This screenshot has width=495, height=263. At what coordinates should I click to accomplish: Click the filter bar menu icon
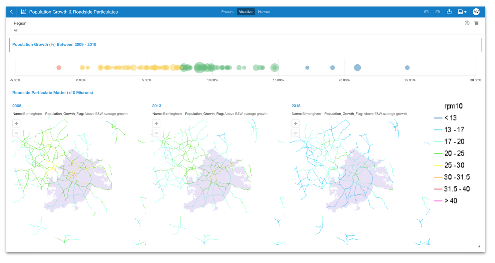click(476, 23)
